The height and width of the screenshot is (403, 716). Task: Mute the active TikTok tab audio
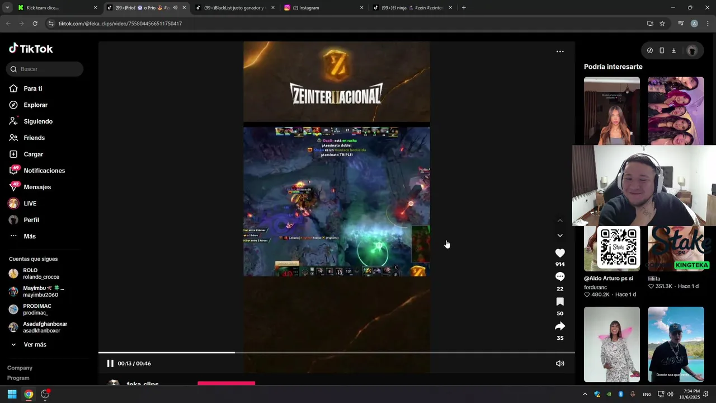175,8
